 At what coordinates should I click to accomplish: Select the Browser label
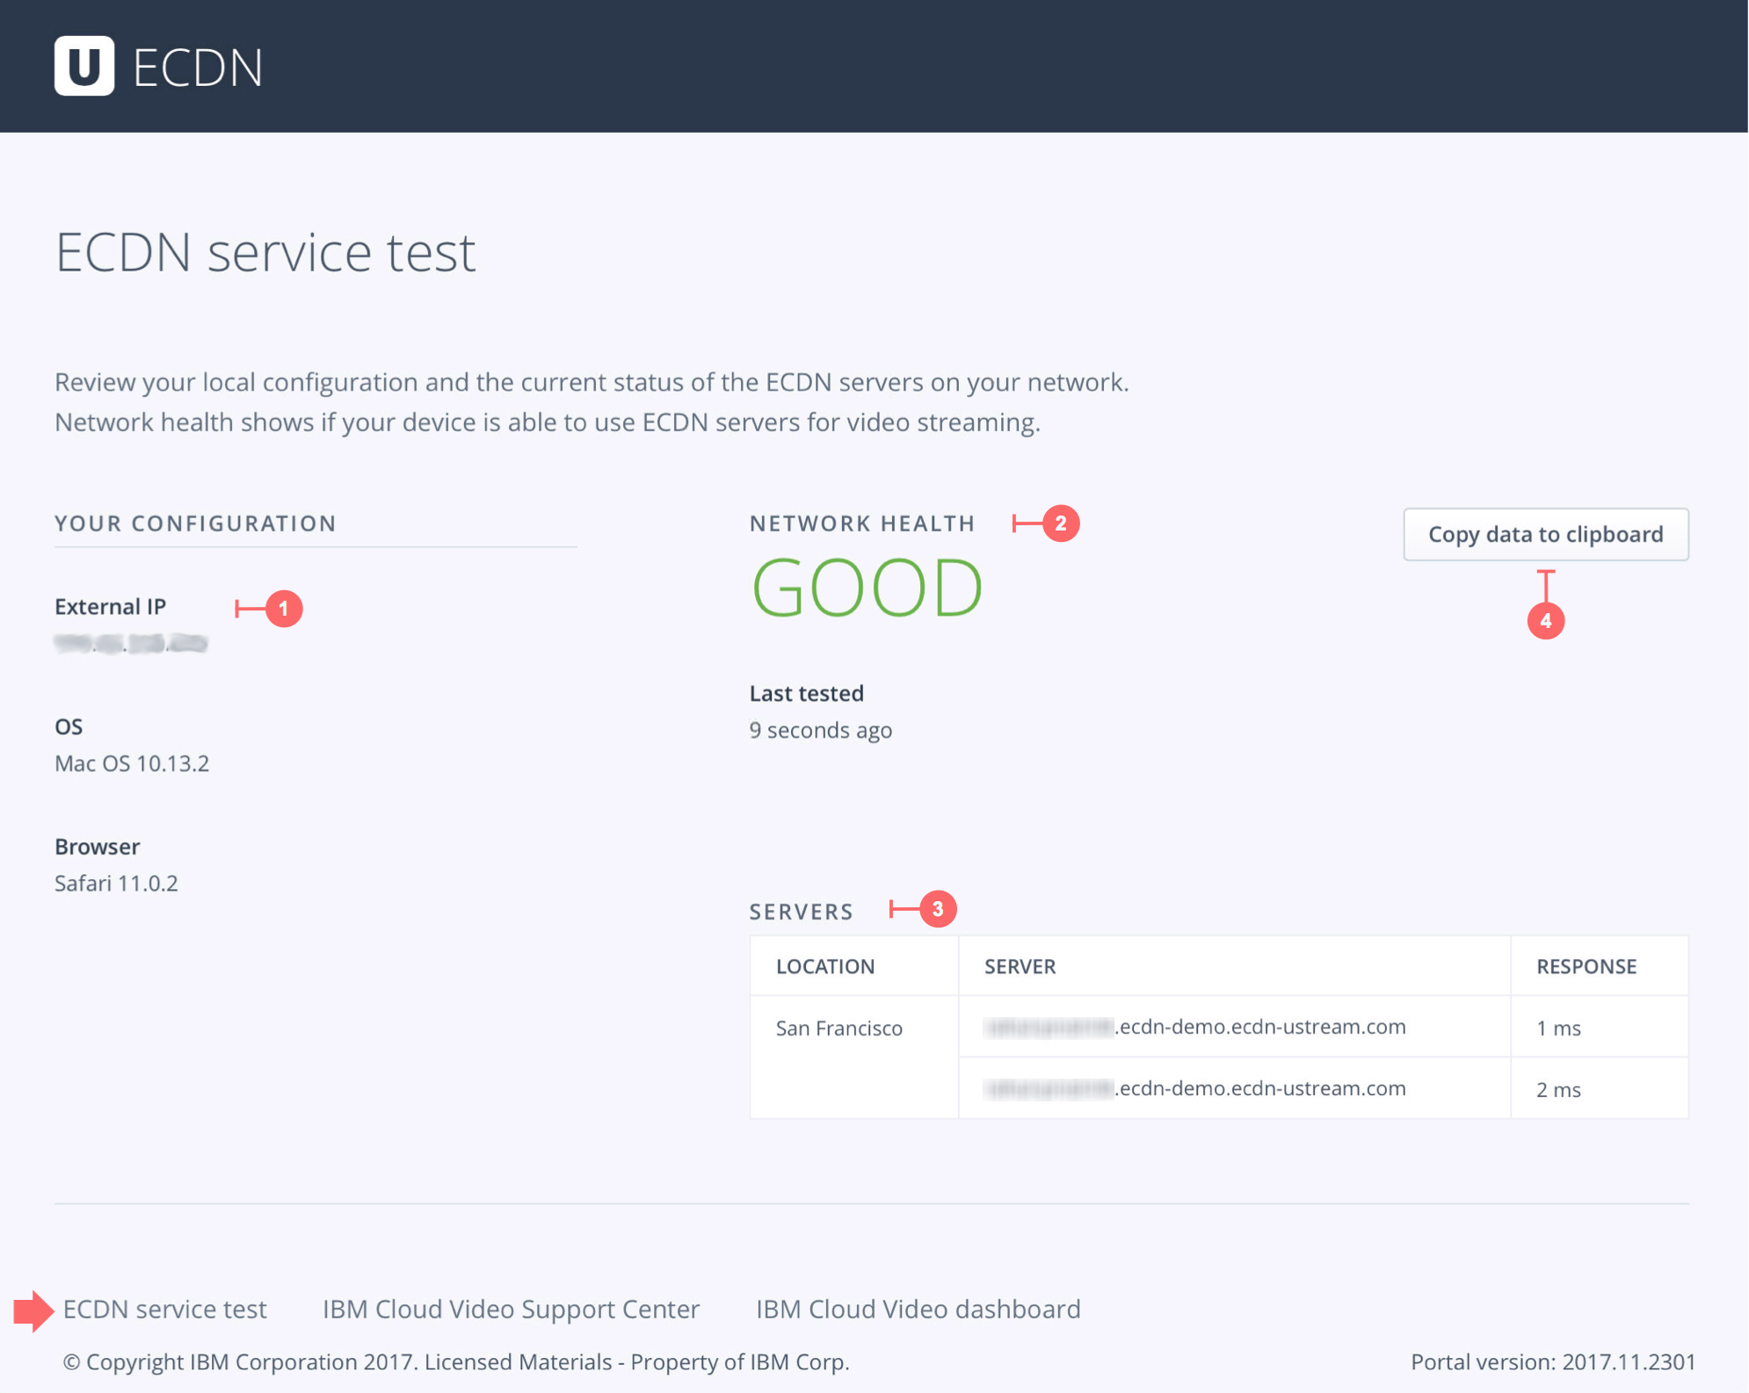[97, 847]
